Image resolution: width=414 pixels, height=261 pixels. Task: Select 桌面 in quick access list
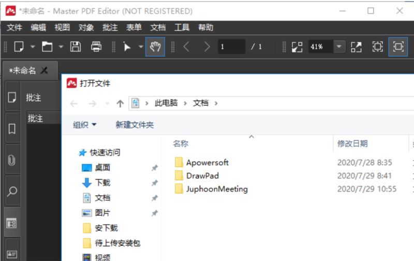[x=102, y=167]
